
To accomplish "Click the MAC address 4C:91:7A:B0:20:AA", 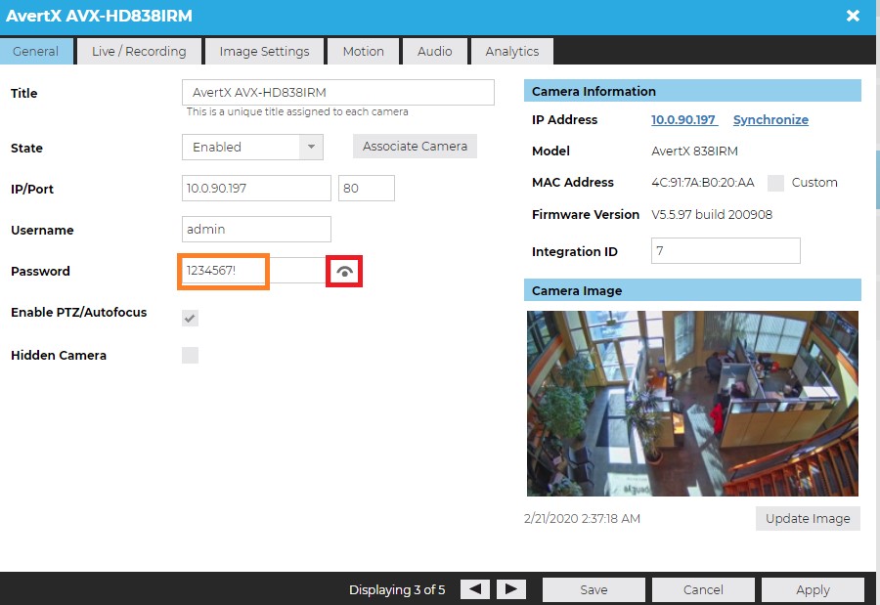I will click(x=703, y=183).
